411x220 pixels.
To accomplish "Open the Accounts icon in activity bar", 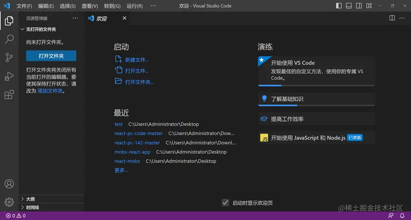I will tap(9, 184).
